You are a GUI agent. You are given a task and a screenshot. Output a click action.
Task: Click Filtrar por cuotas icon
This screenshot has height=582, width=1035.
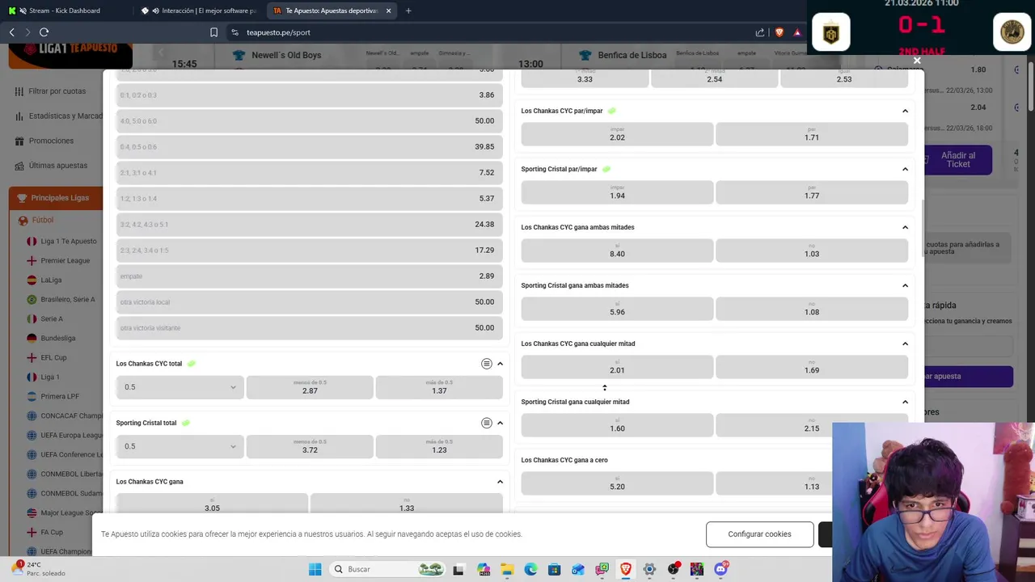tap(19, 91)
